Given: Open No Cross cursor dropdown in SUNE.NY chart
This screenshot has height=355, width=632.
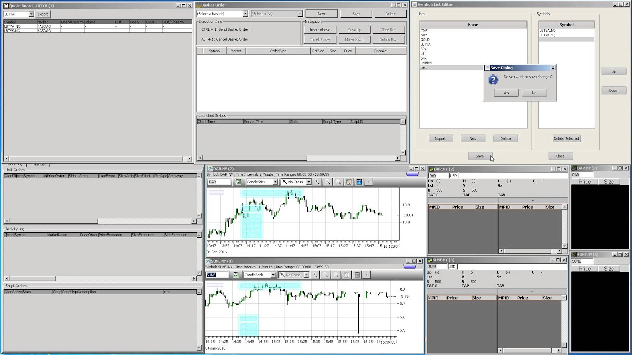Looking at the screenshot, I should tap(306, 275).
